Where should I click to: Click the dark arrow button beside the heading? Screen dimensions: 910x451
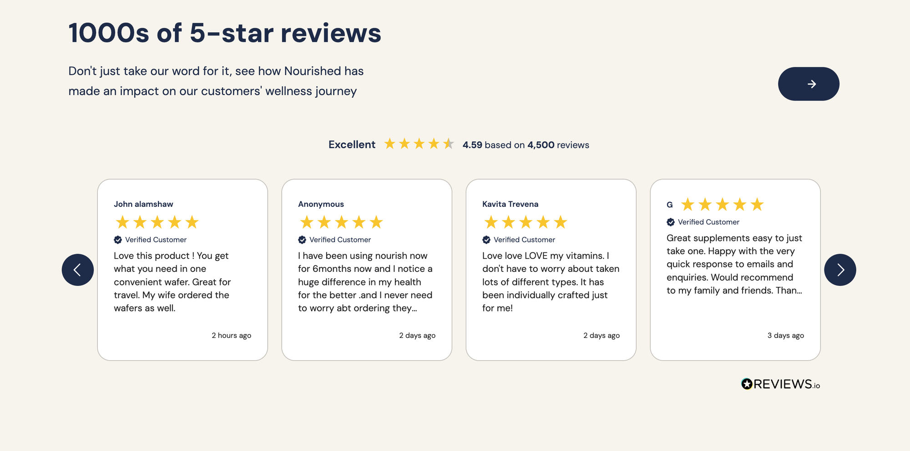pyautogui.click(x=809, y=84)
